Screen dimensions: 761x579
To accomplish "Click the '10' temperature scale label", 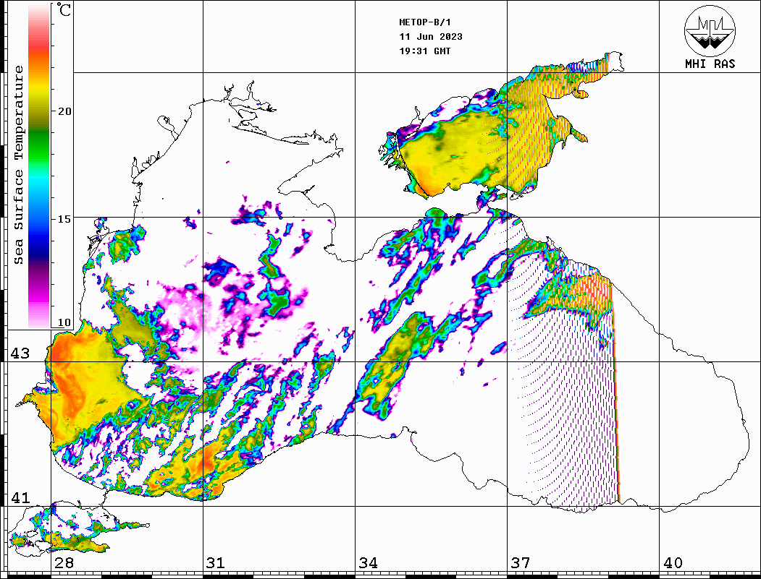I will pyautogui.click(x=64, y=322).
